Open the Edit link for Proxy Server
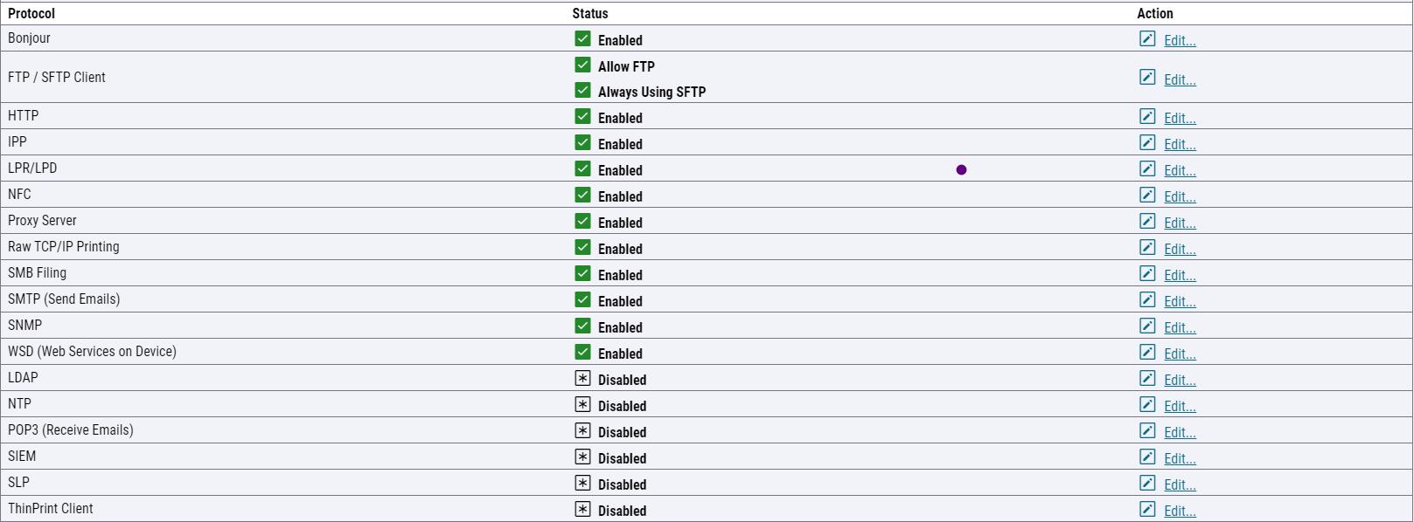Image resolution: width=1414 pixels, height=522 pixels. click(1180, 223)
